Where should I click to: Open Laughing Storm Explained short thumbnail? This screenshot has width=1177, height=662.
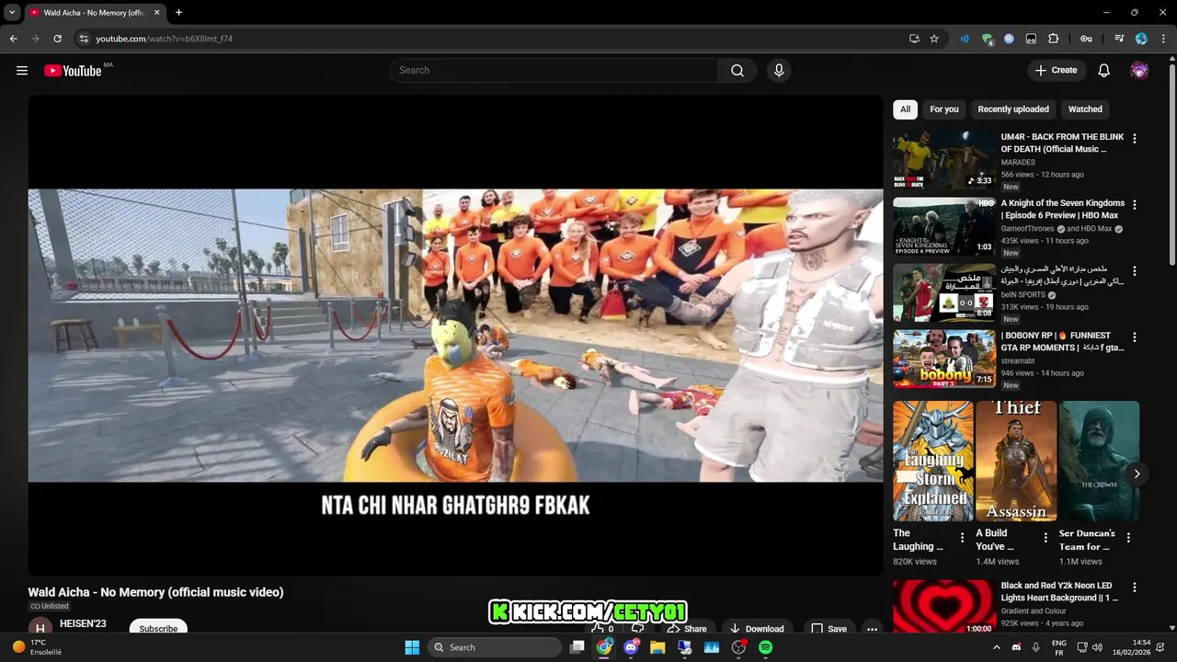(x=933, y=461)
